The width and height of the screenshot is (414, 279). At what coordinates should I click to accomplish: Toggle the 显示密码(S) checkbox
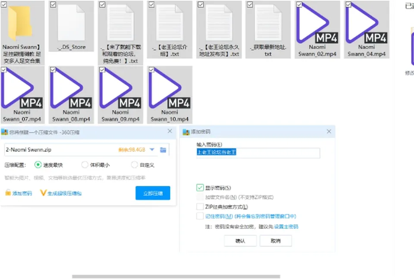point(200,188)
